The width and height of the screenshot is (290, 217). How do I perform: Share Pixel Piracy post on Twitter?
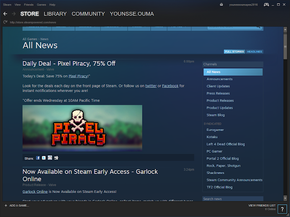point(44,158)
